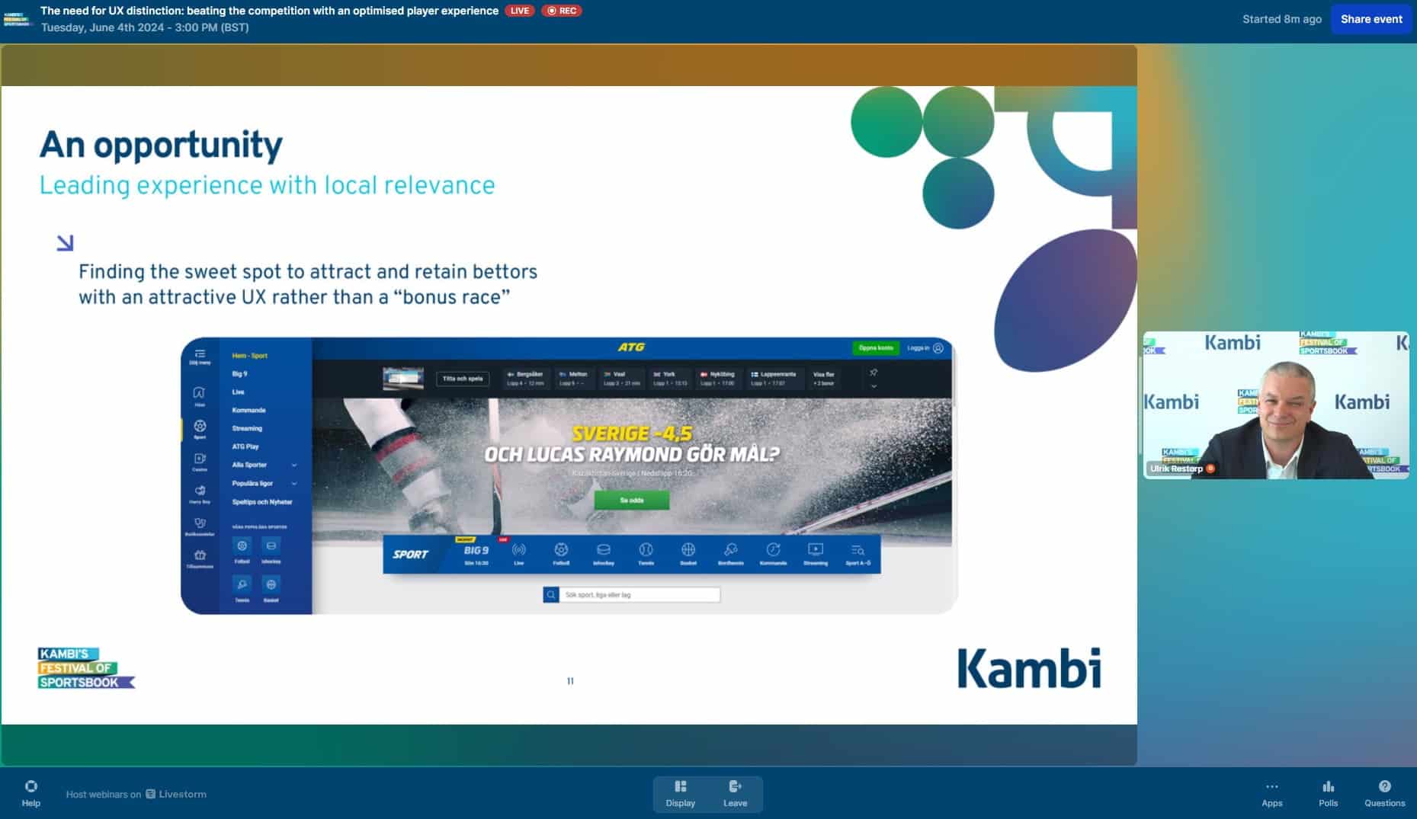Image resolution: width=1417 pixels, height=819 pixels.
Task: Open Speltips och Nyheter menu entry
Action: pos(262,502)
